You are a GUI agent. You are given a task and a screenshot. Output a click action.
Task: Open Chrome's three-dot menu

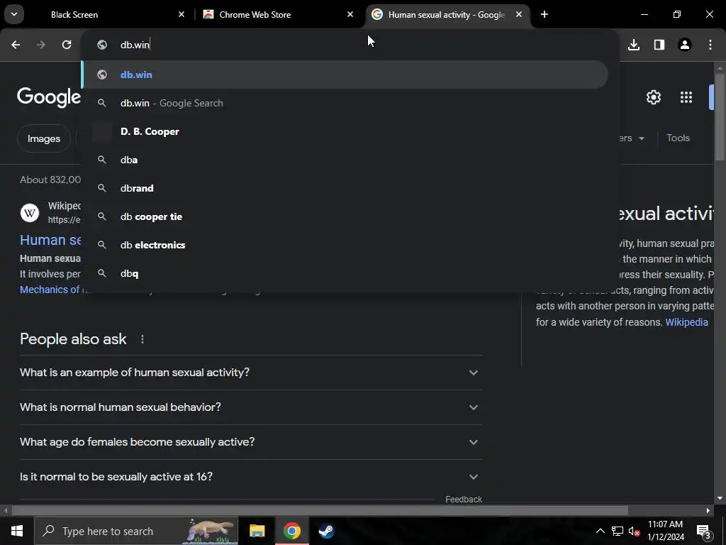[x=710, y=45]
